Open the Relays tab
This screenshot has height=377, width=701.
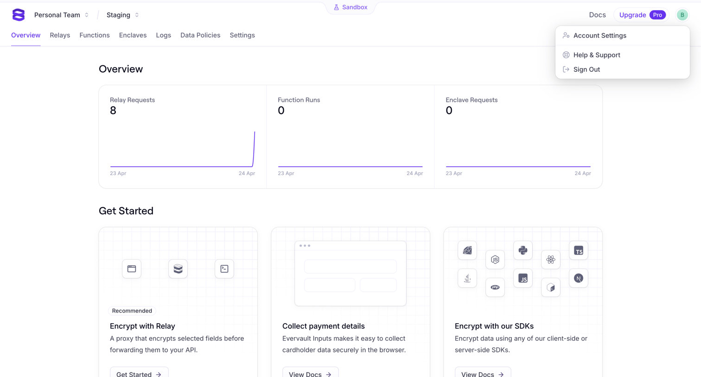click(x=60, y=35)
